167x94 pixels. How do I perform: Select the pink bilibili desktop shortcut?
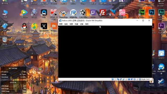pos(122,14)
